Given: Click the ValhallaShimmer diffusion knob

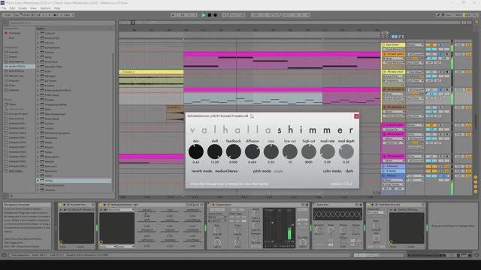Looking at the screenshot, I should point(253,151).
